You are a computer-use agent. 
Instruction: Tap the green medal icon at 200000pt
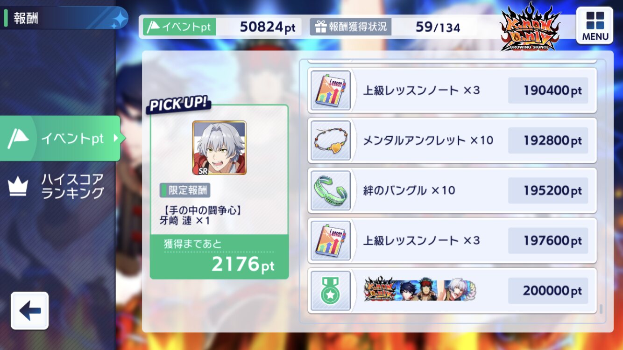tap(331, 290)
